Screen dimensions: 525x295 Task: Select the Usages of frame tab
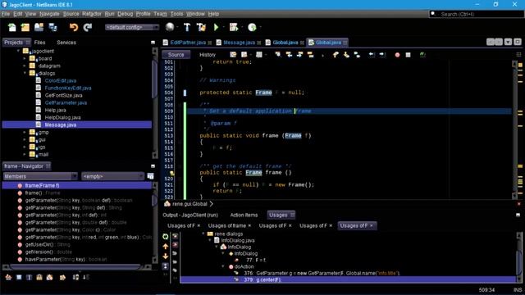tap(227, 226)
